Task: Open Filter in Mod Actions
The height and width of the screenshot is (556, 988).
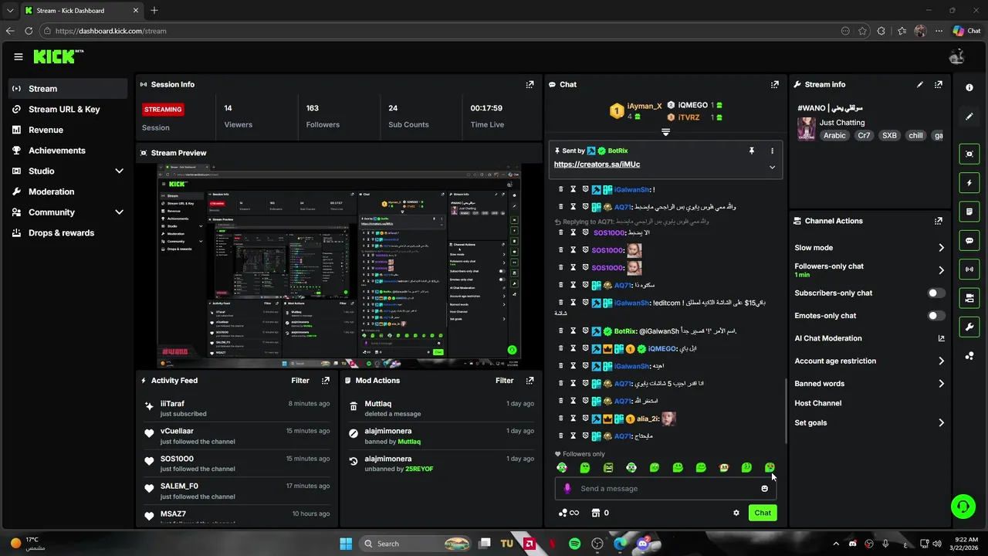Action: (x=504, y=381)
